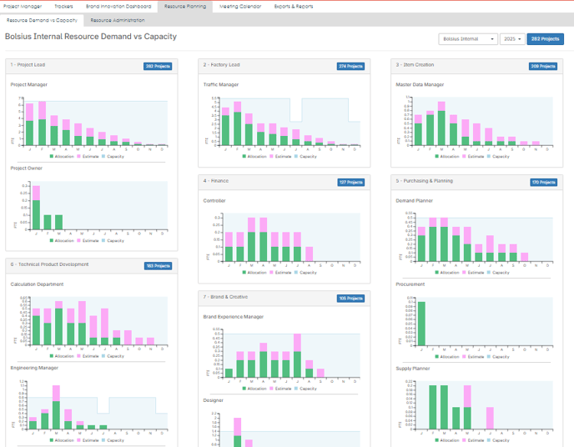Screen dimensions: 574x447
Task: Click February bar in Designer chart
Action: [237, 432]
